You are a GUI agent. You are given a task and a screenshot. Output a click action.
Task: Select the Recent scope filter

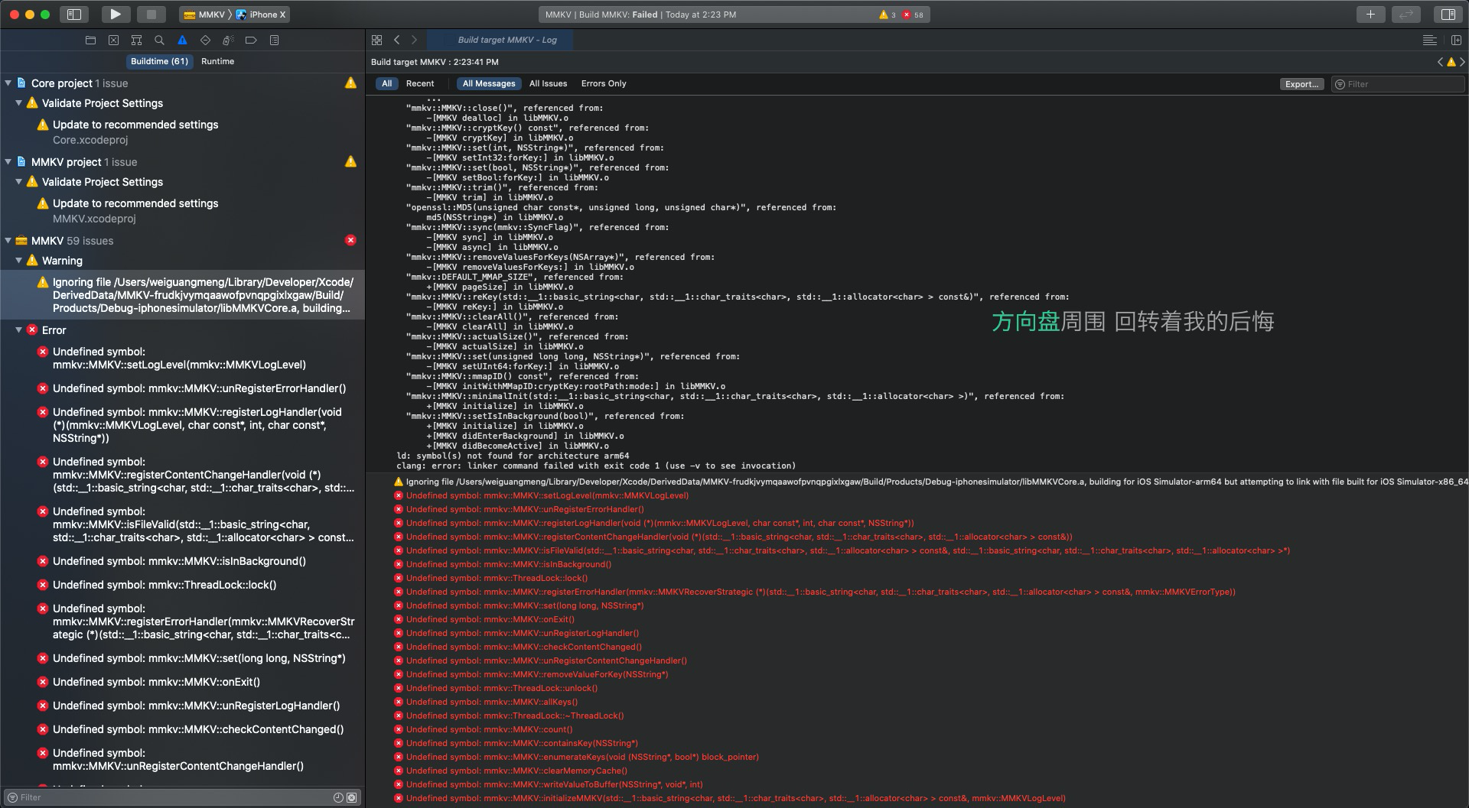419,84
